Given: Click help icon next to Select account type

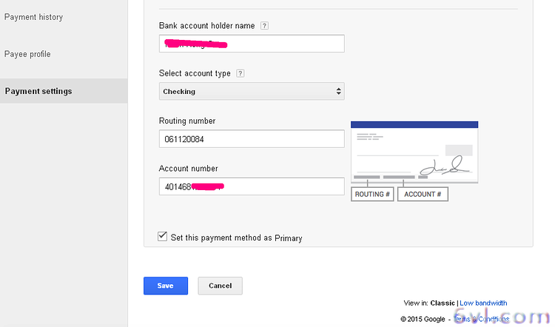Looking at the screenshot, I should point(240,74).
